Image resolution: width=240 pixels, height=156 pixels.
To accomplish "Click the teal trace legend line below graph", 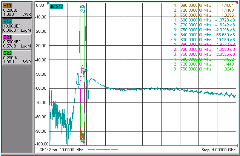I will pyautogui.click(x=99, y=149).
